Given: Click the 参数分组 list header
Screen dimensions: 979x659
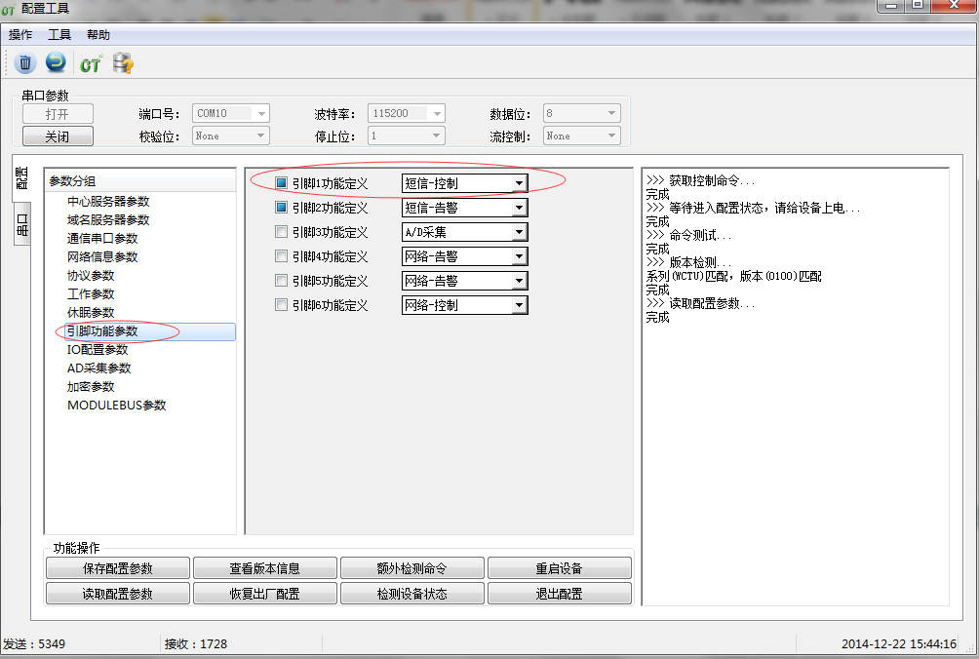Looking at the screenshot, I should (140, 181).
